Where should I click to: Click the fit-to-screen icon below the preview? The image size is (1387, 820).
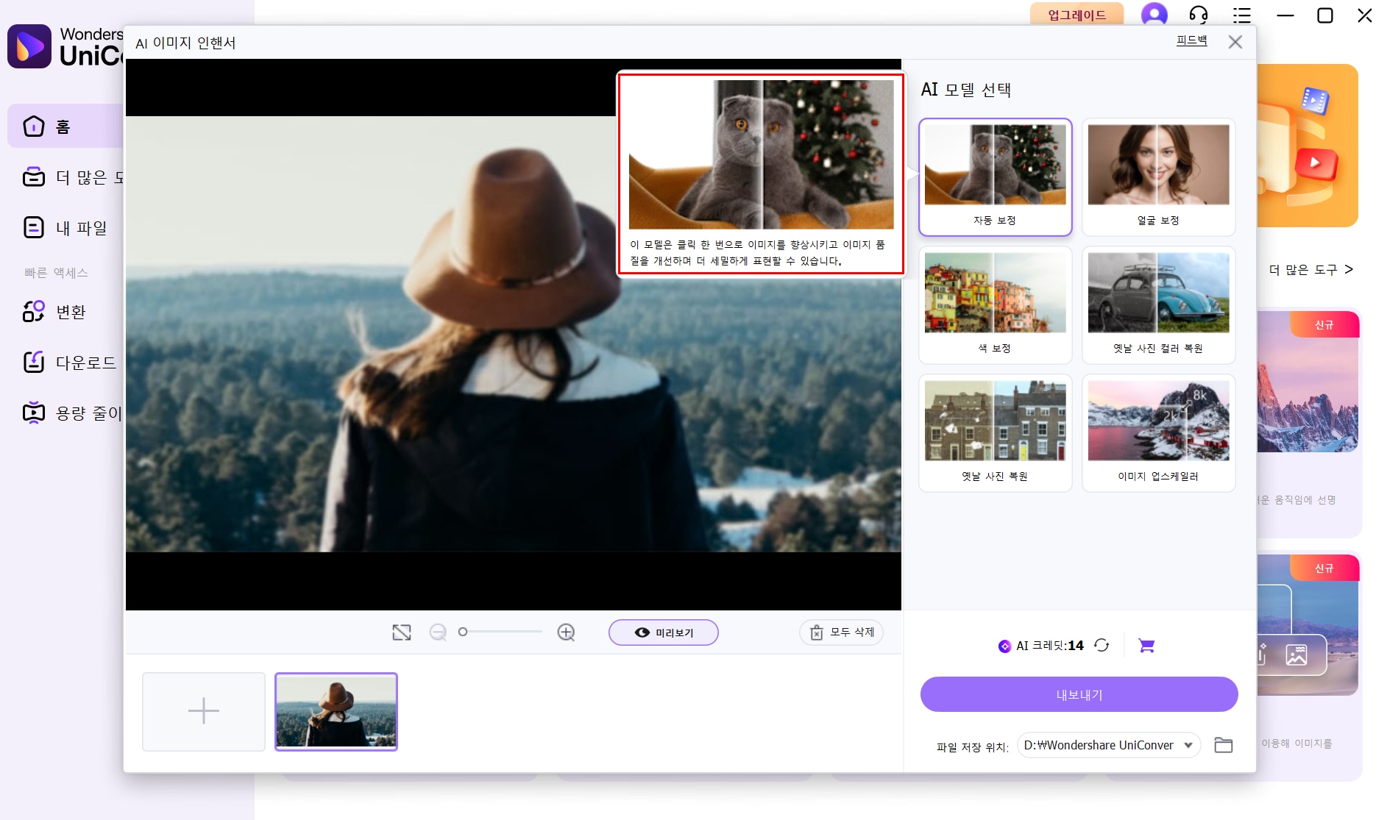tap(401, 632)
